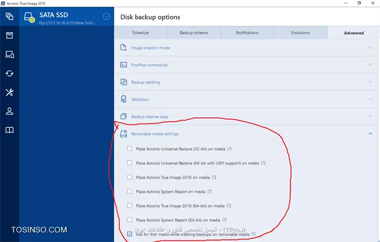Open help for True Image 2016 on media
Screen dimensions: 380x242
coord(214,178)
